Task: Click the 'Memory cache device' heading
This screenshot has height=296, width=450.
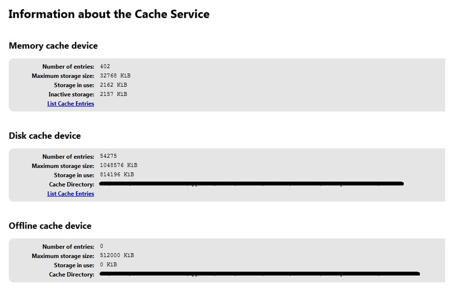Action: [53, 46]
